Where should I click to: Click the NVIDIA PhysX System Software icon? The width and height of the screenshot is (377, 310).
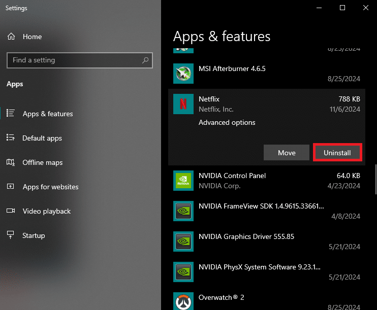click(x=183, y=272)
